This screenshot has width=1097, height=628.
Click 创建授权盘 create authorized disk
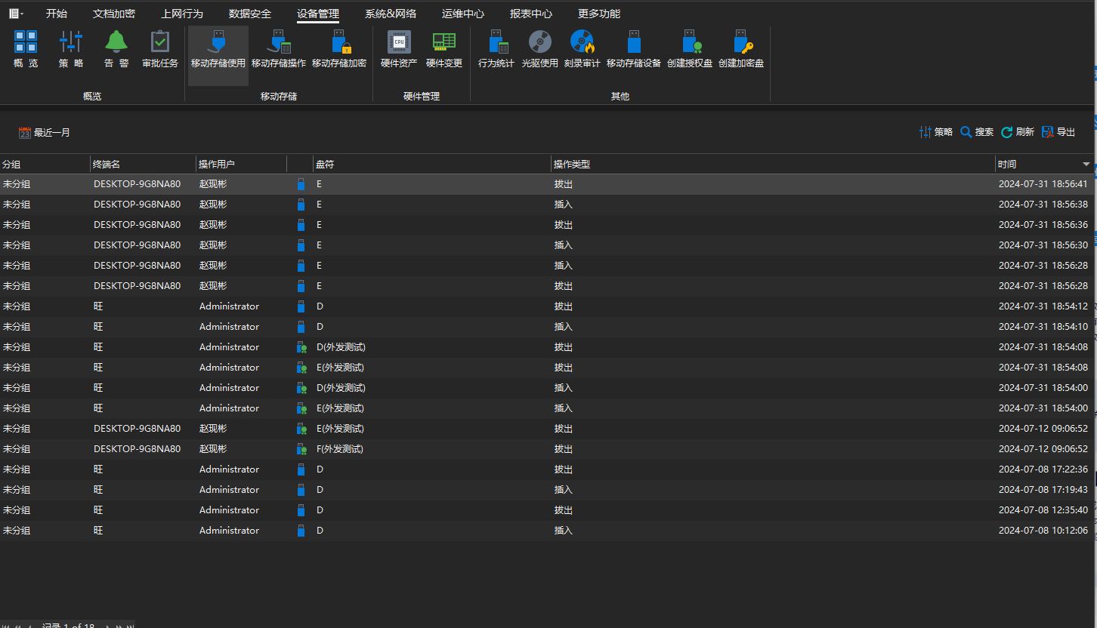tap(690, 50)
